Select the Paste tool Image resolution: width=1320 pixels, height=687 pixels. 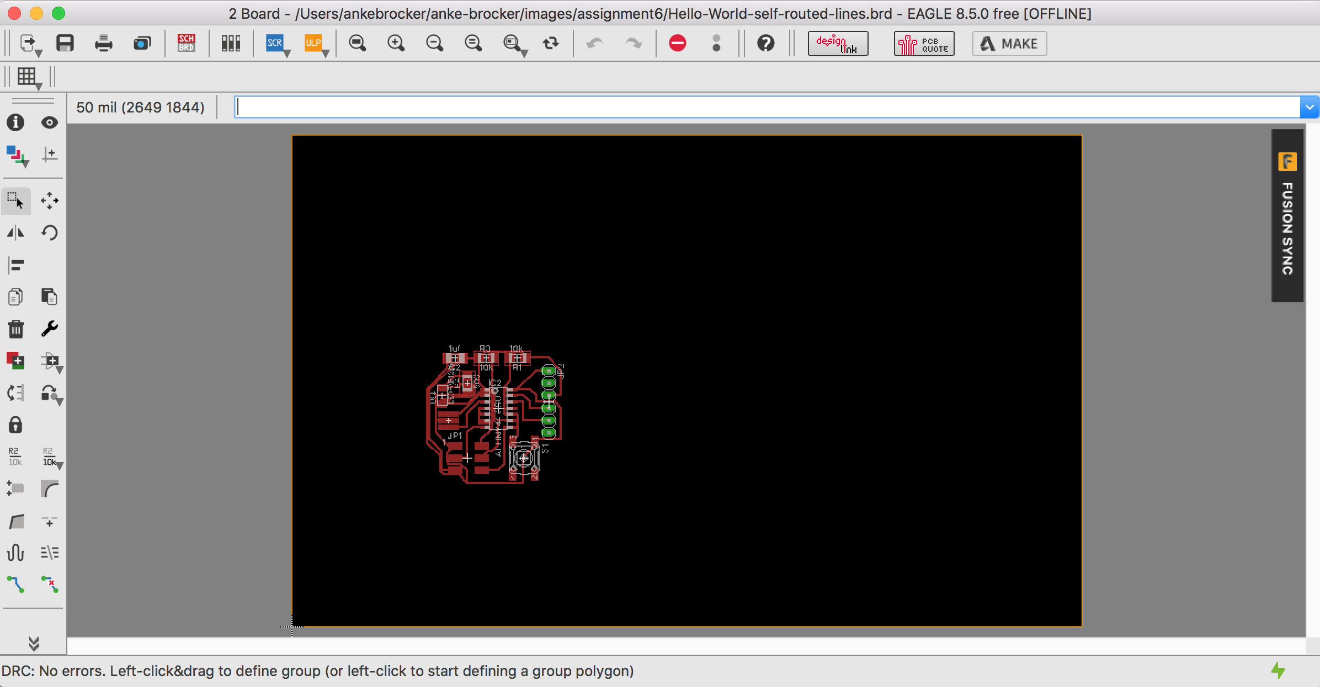(x=50, y=297)
